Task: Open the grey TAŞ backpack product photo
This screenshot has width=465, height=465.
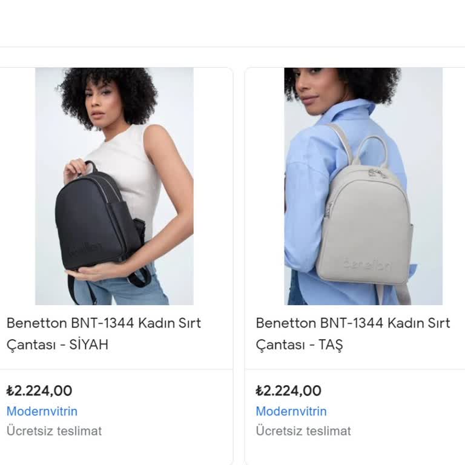Action: pyautogui.click(x=363, y=186)
